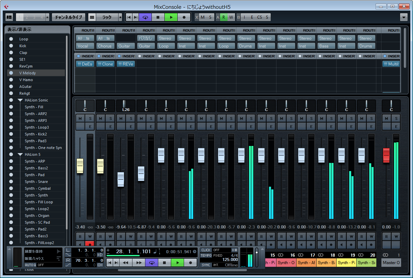413x278 pixels.
Task: Click the pan control showing L26
Action: coord(126,106)
